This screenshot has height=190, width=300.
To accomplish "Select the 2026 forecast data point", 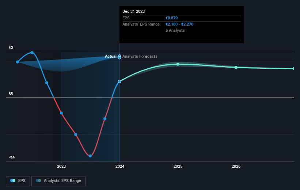I will point(236,67).
